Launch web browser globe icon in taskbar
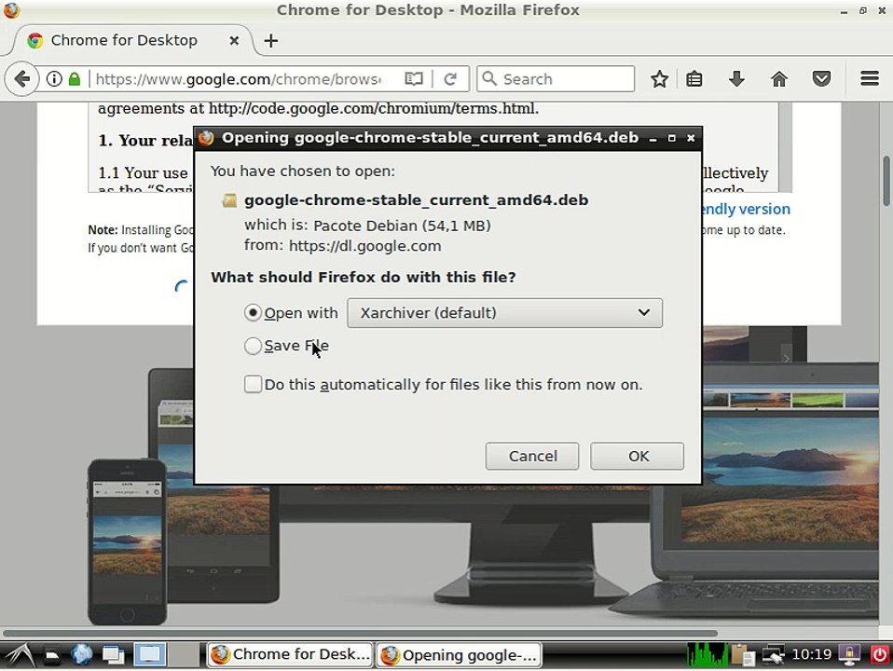Image resolution: width=893 pixels, height=671 pixels. click(82, 654)
